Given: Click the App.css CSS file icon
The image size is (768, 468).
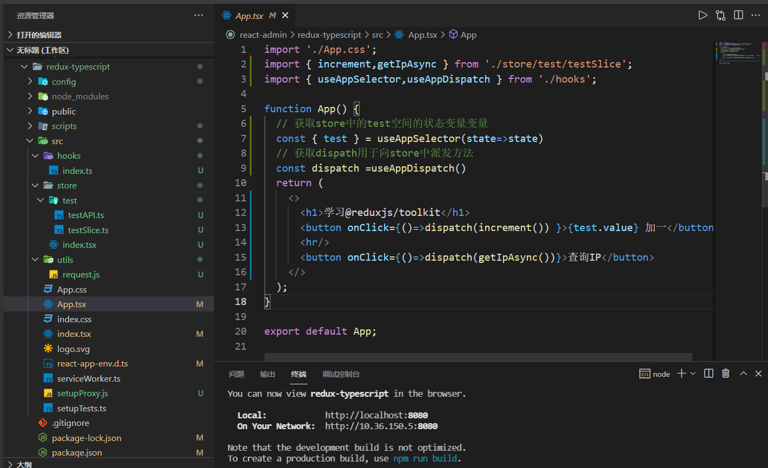Looking at the screenshot, I should 48,289.
